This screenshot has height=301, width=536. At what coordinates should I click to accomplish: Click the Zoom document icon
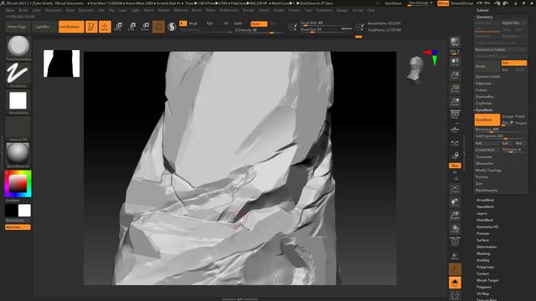click(x=455, y=74)
